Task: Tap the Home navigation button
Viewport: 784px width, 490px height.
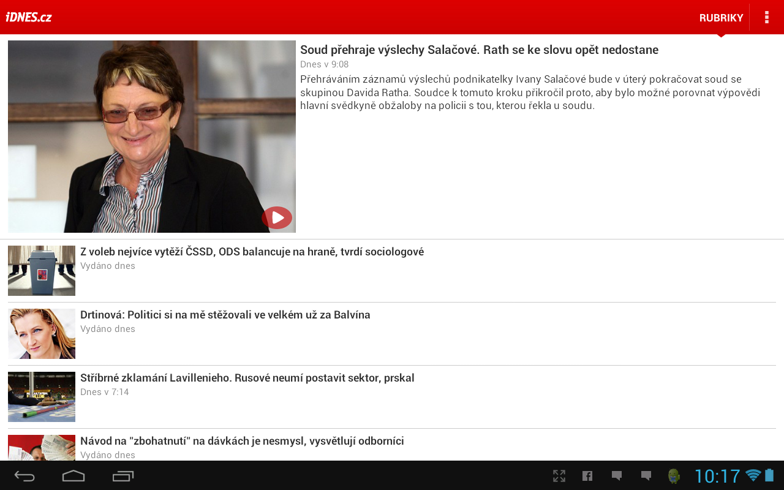Action: (x=73, y=475)
